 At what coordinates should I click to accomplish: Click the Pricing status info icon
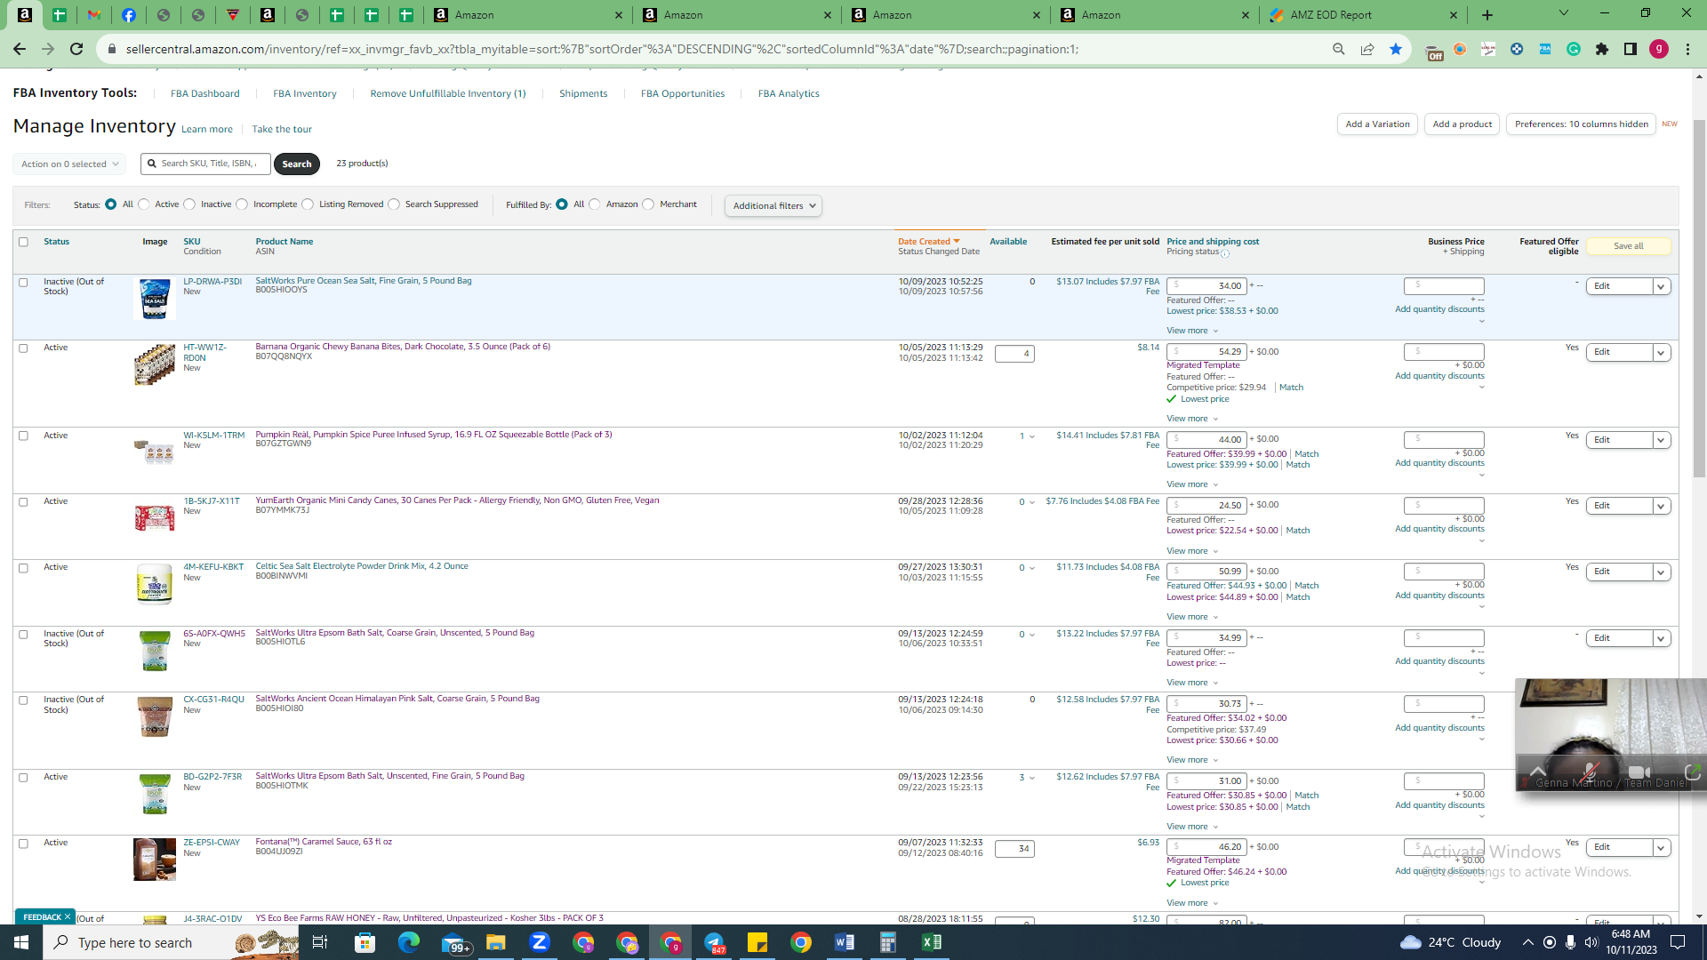1225,254
